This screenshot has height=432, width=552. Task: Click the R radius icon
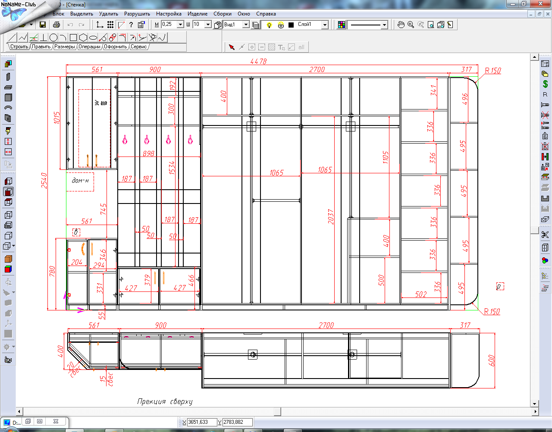click(x=545, y=94)
